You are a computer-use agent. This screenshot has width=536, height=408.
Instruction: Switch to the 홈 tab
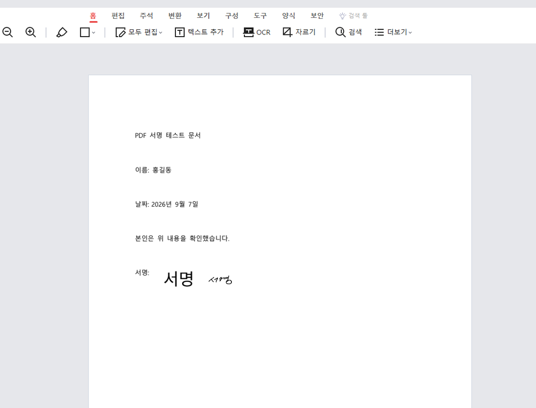[x=93, y=16]
